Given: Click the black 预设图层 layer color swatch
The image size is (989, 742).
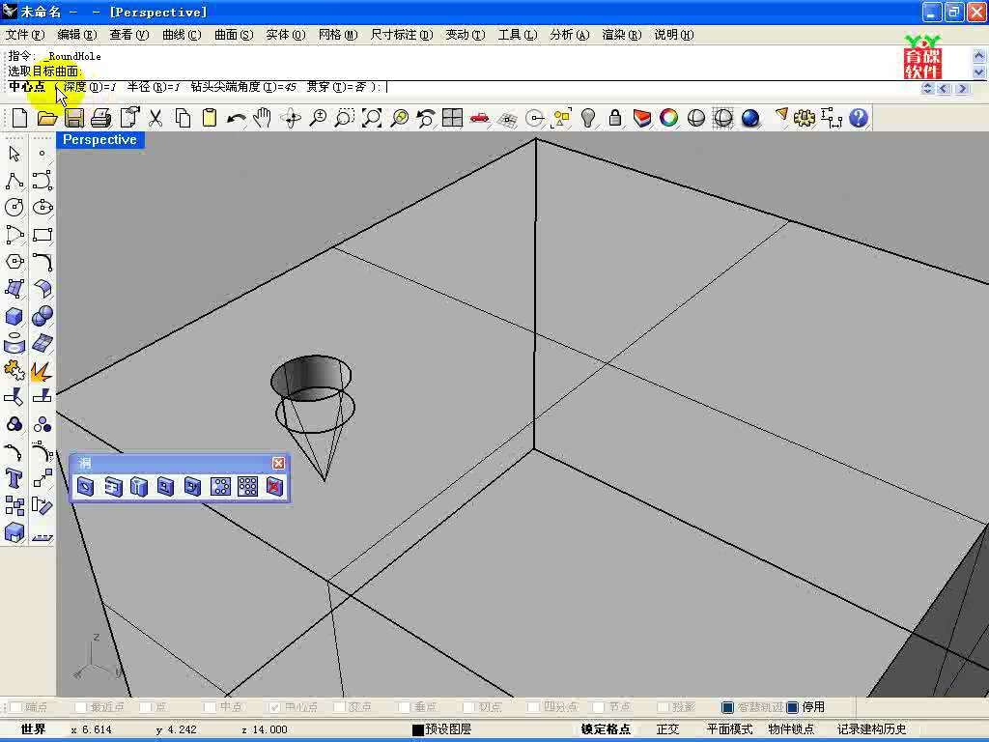Looking at the screenshot, I should pyautogui.click(x=417, y=730).
